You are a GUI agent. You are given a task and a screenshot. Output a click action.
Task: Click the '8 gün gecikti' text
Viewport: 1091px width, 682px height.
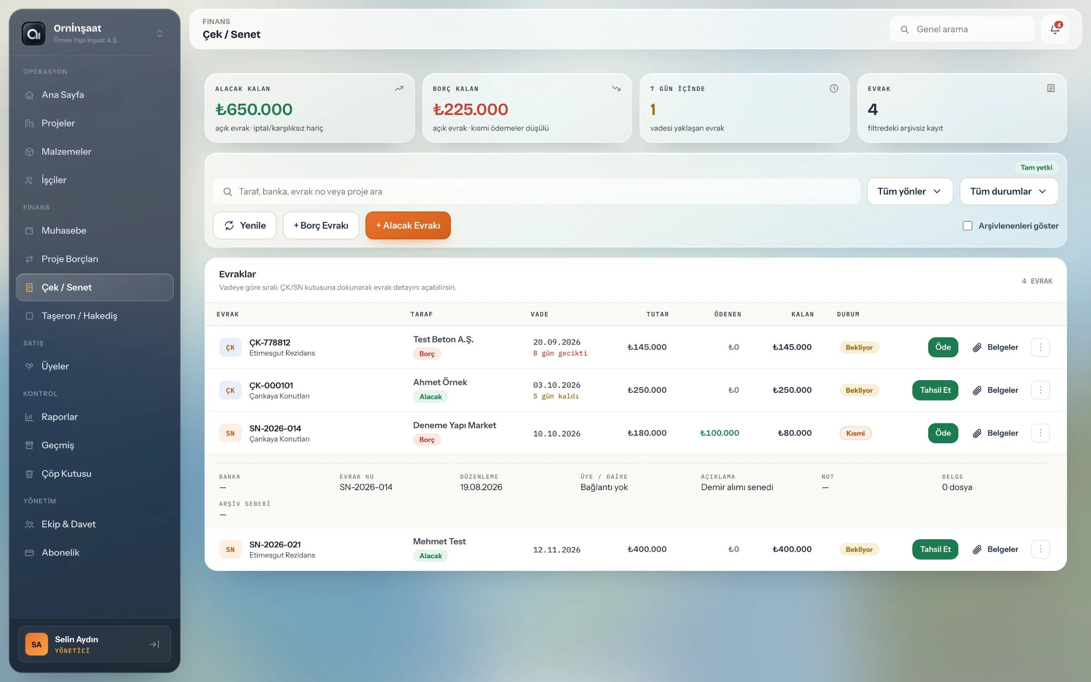[x=560, y=353]
